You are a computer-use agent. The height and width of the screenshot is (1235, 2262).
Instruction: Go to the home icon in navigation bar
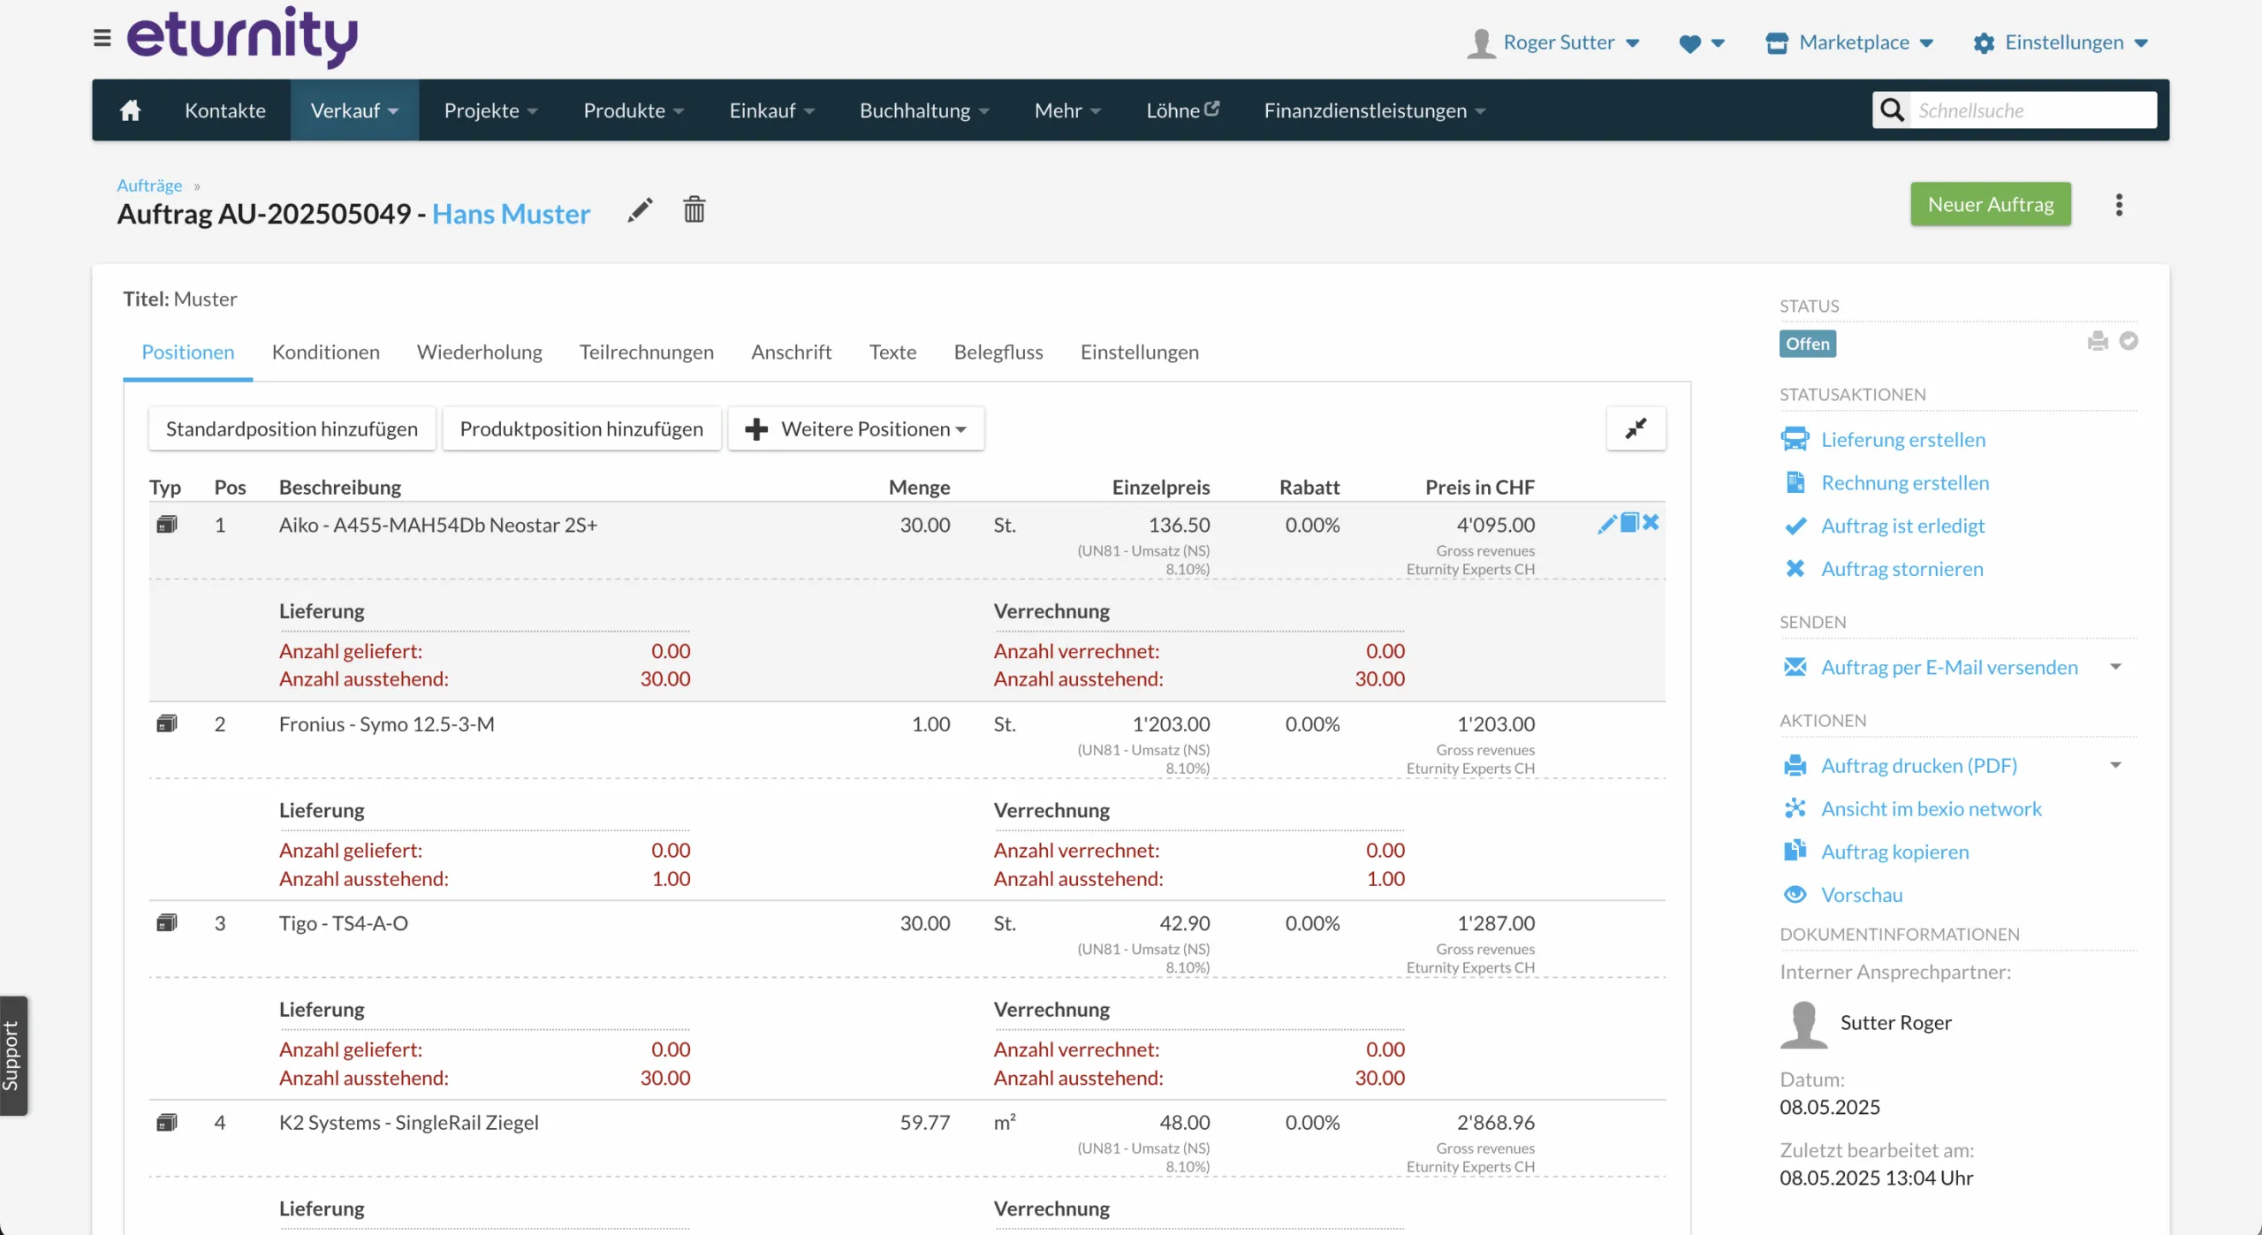tap(130, 110)
